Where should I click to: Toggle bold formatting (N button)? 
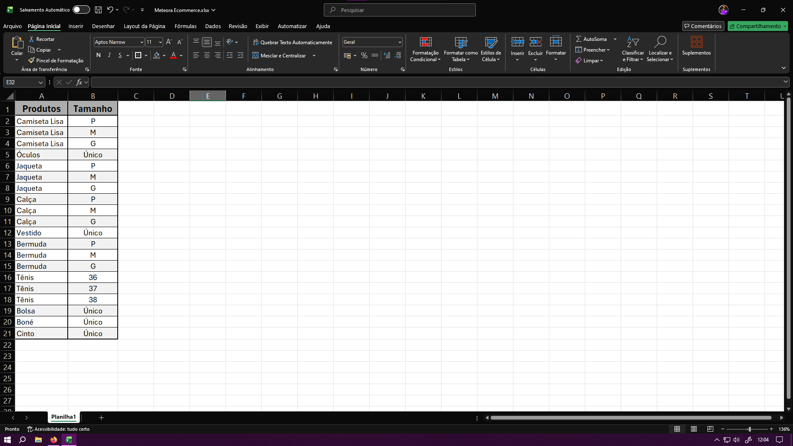(98, 55)
